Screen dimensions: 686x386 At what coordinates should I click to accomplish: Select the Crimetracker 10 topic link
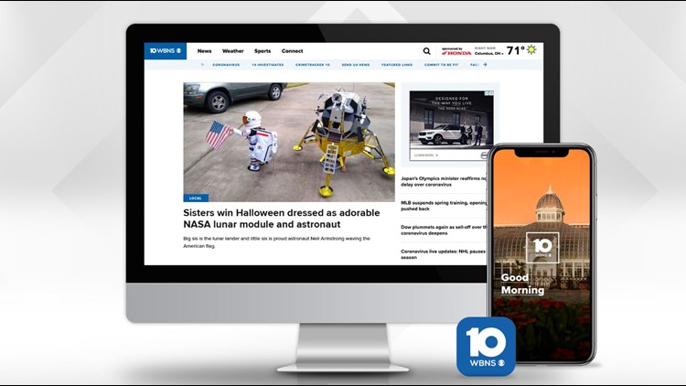tap(314, 65)
